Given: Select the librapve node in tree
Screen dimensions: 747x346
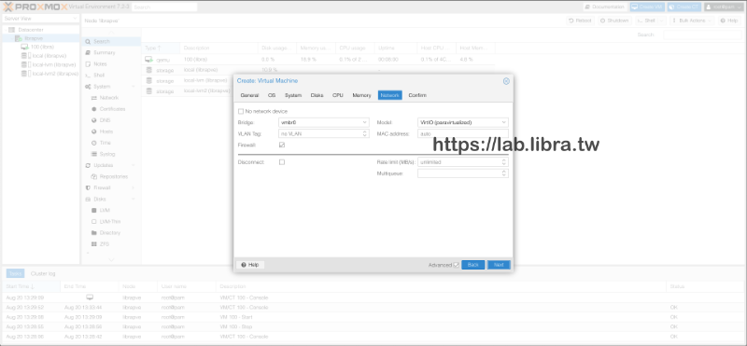Looking at the screenshot, I should click(34, 38).
